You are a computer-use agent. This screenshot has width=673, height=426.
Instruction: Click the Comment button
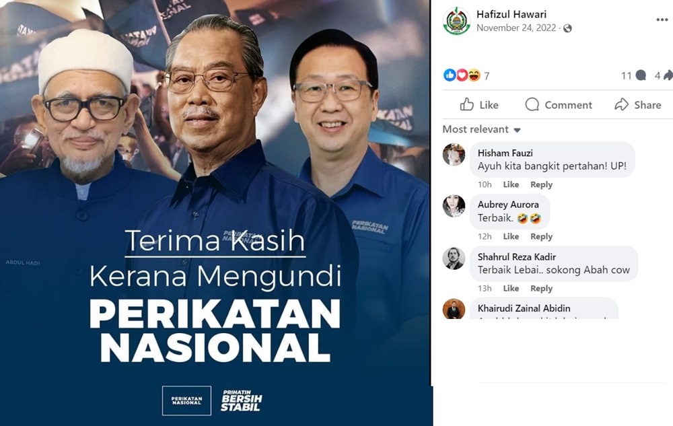tap(559, 105)
